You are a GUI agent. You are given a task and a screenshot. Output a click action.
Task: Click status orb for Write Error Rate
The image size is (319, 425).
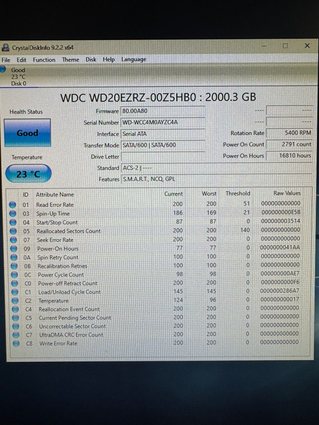16,343
